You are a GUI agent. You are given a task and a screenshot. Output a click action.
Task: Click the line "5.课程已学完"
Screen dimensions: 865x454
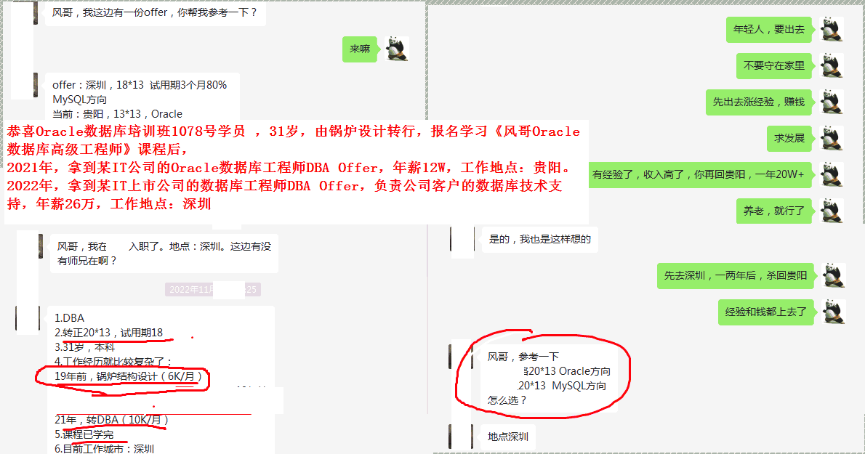pyautogui.click(x=84, y=434)
